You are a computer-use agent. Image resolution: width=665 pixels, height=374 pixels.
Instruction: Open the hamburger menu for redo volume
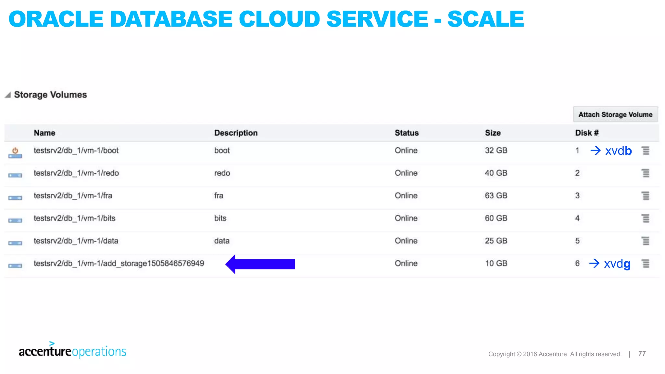pyautogui.click(x=646, y=173)
